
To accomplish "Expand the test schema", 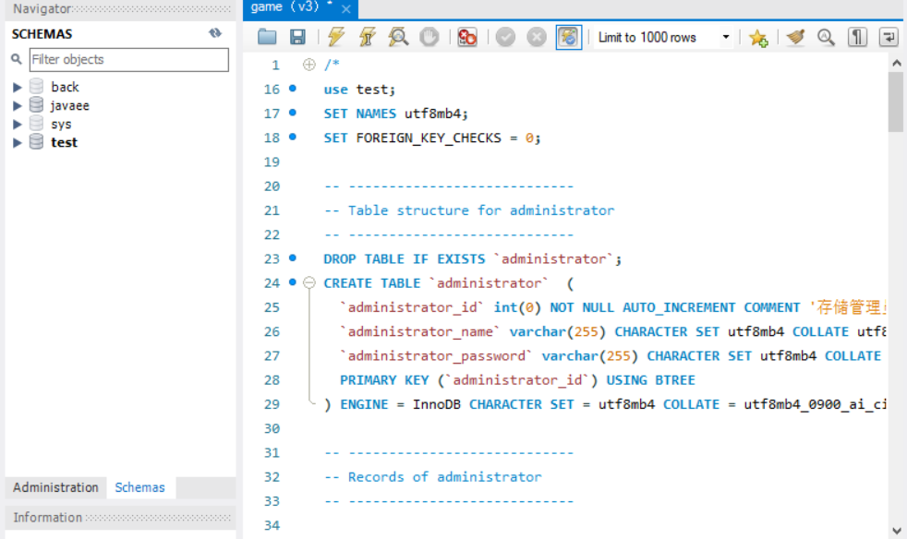I will click(18, 143).
